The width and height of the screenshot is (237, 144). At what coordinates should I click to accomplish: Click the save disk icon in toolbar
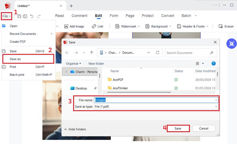tap(19, 16)
